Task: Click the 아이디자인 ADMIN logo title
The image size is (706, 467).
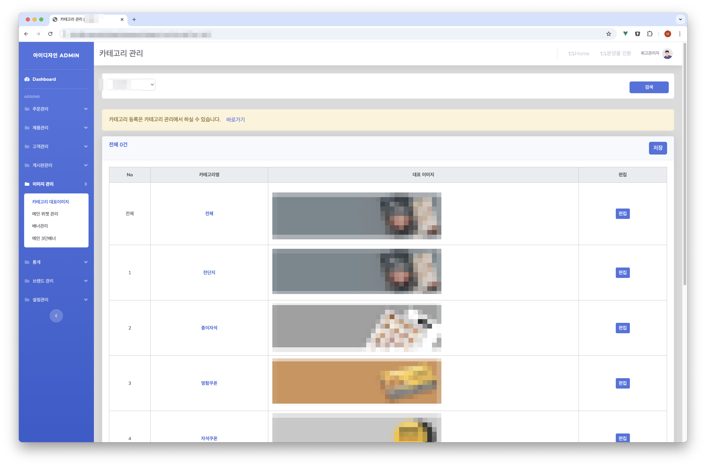Action: [56, 55]
